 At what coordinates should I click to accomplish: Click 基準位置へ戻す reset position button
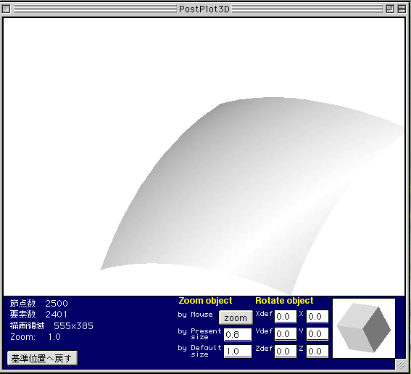coord(42,358)
